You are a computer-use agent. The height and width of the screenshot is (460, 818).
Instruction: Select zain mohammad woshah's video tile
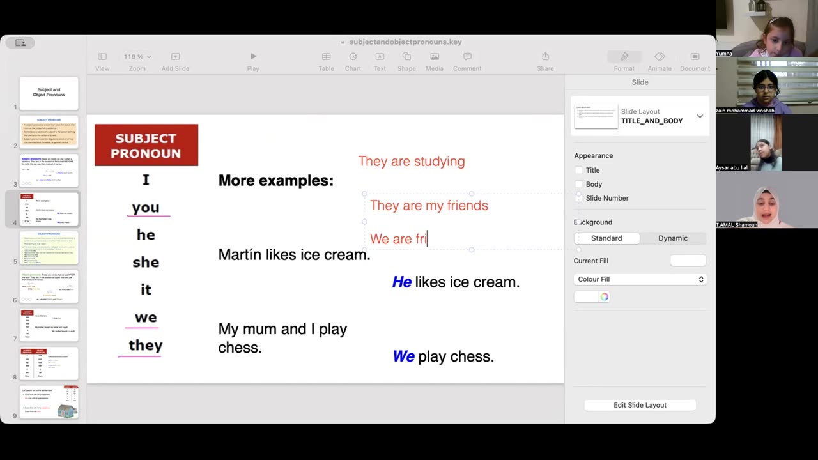tap(766, 86)
